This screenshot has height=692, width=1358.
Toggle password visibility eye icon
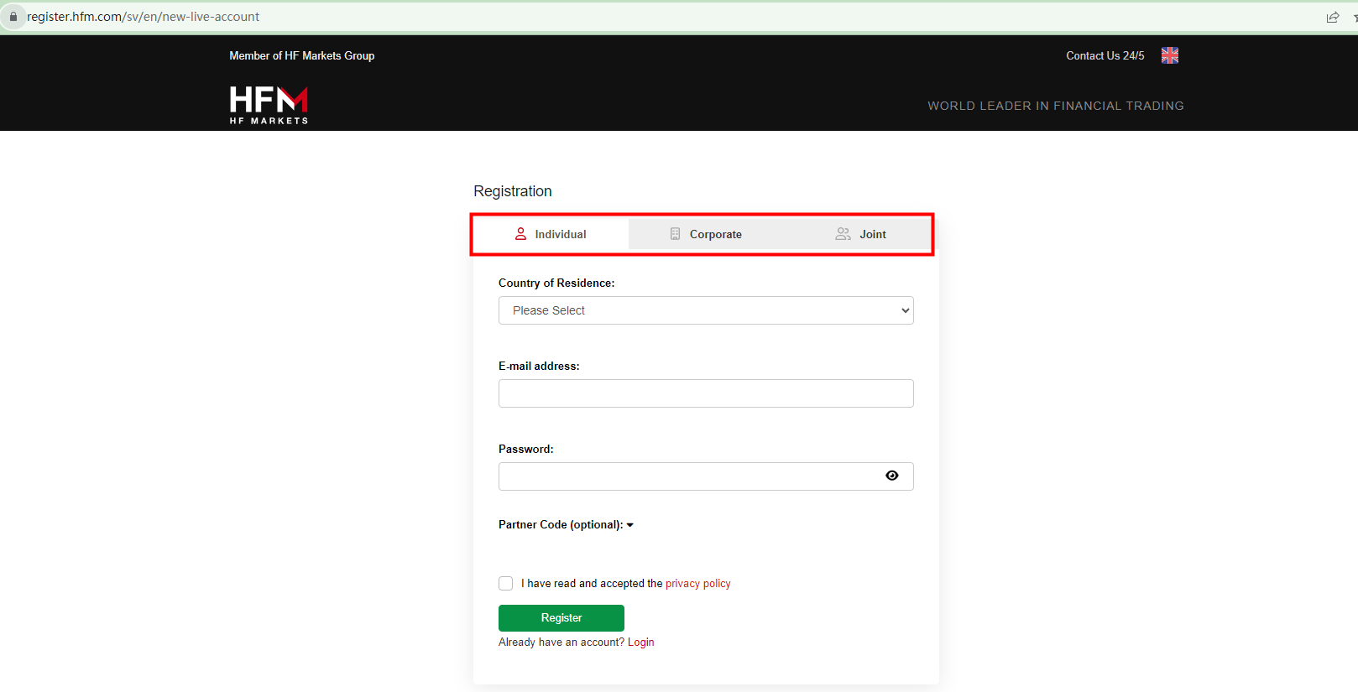[892, 476]
